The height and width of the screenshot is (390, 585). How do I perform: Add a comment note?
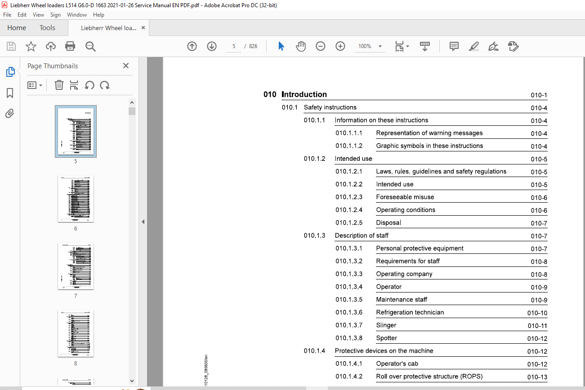tap(454, 46)
